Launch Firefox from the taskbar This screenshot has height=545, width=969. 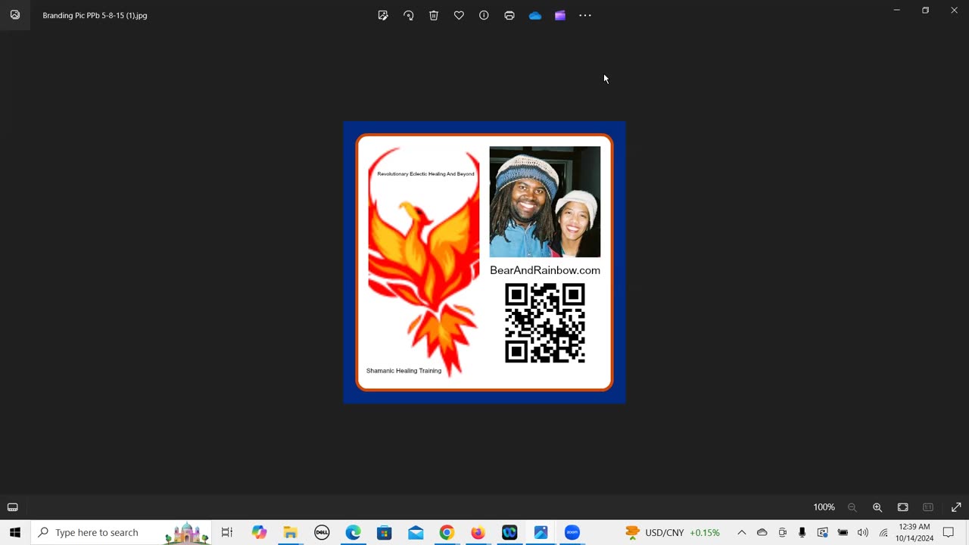pos(478,532)
